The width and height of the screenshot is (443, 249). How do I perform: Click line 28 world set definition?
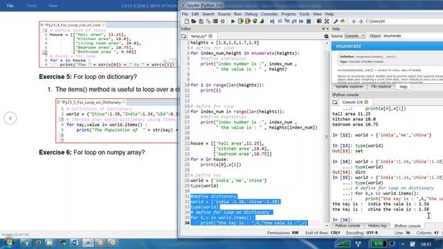click(228, 181)
